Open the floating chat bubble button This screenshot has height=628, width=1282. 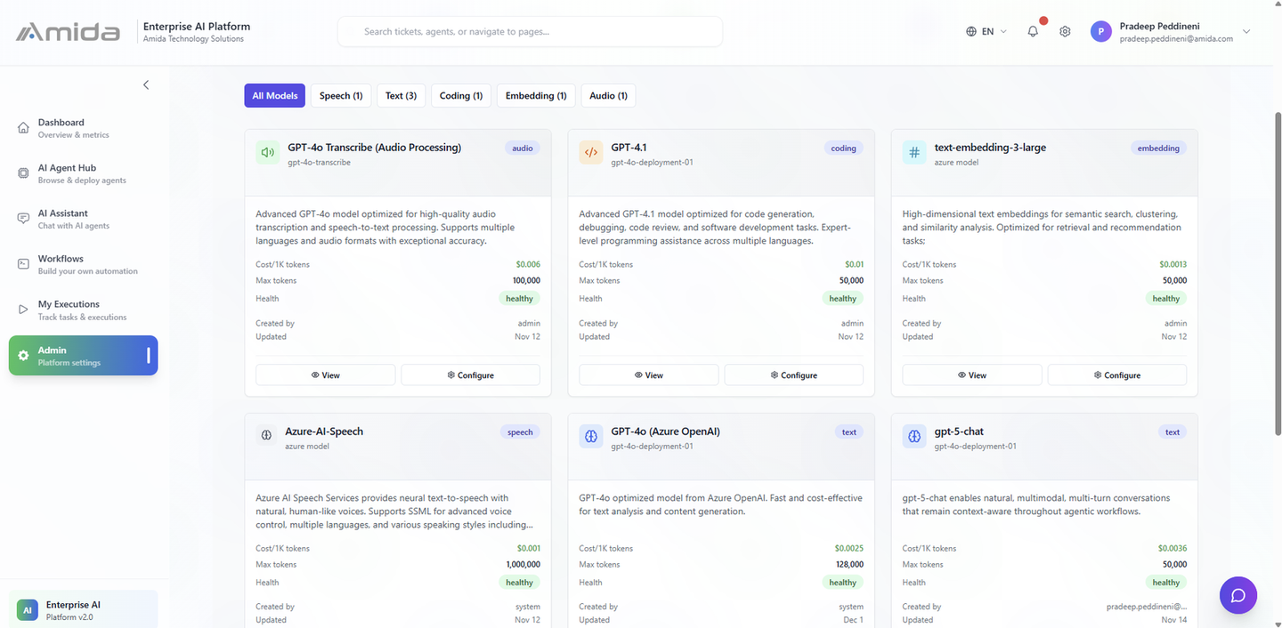pyautogui.click(x=1237, y=595)
